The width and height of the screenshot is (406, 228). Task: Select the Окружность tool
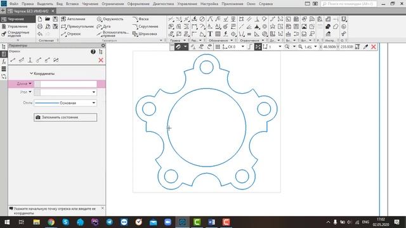point(110,19)
